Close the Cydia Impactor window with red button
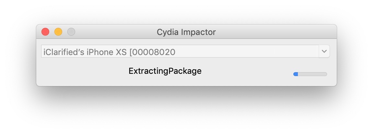Image resolution: width=373 pixels, height=134 pixels. point(45,32)
